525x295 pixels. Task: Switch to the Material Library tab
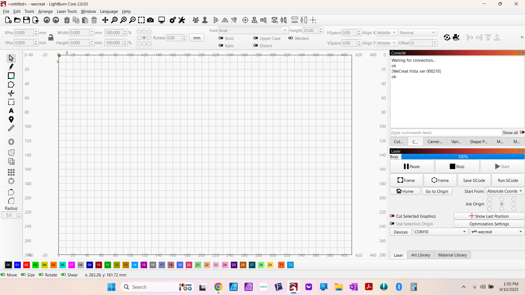click(x=452, y=255)
